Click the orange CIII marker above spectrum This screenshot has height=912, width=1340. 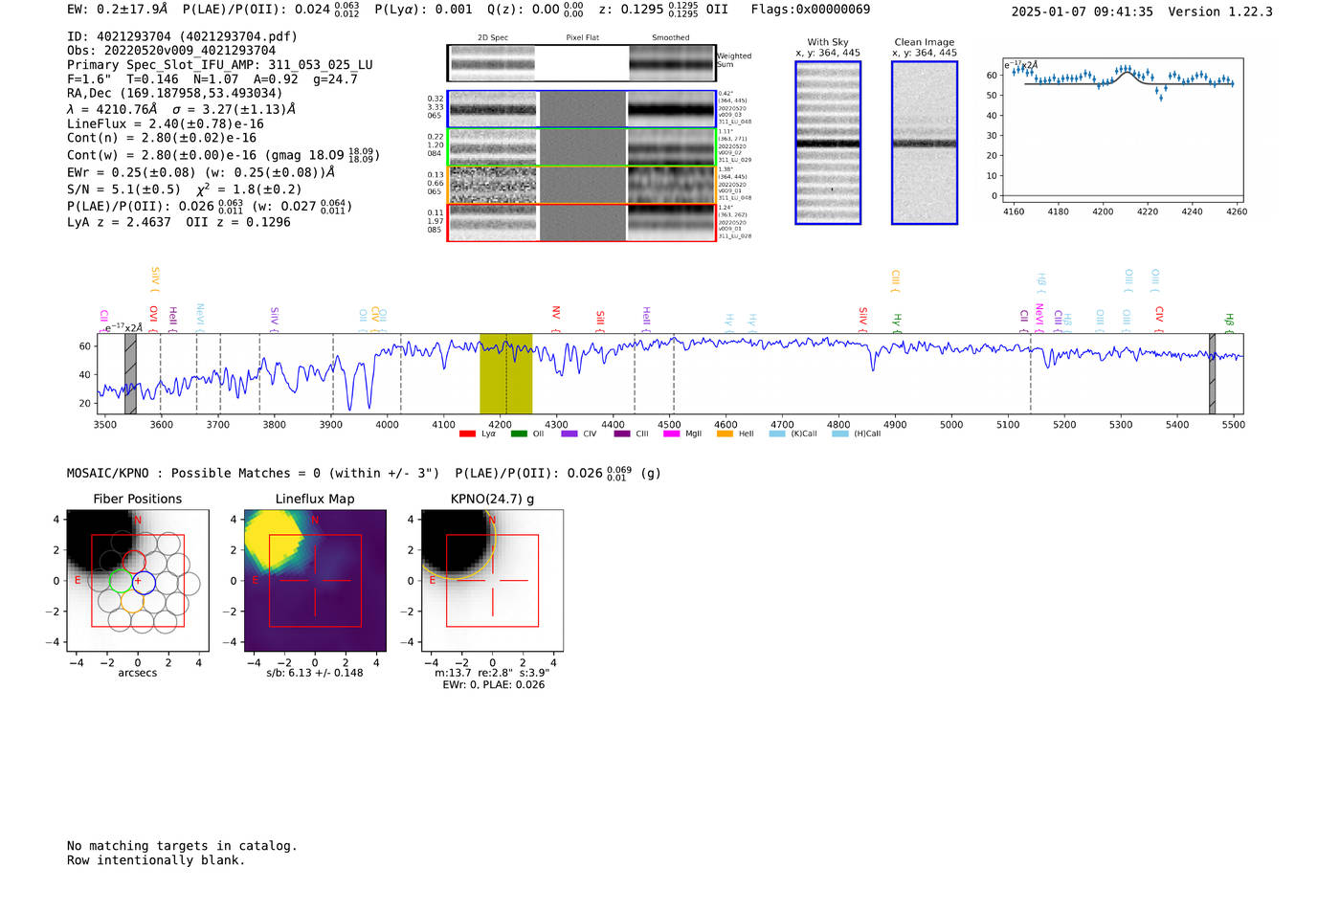(895, 280)
